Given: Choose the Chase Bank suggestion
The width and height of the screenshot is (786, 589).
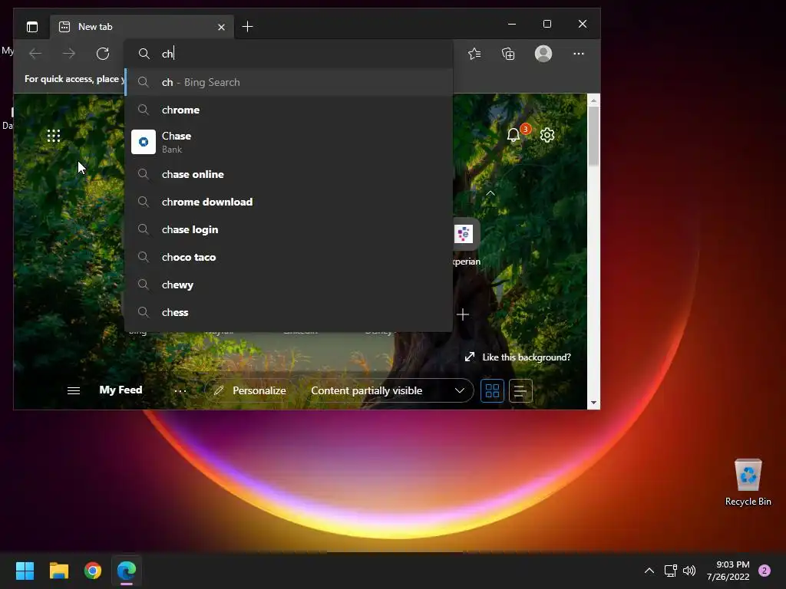Looking at the screenshot, I should point(289,142).
